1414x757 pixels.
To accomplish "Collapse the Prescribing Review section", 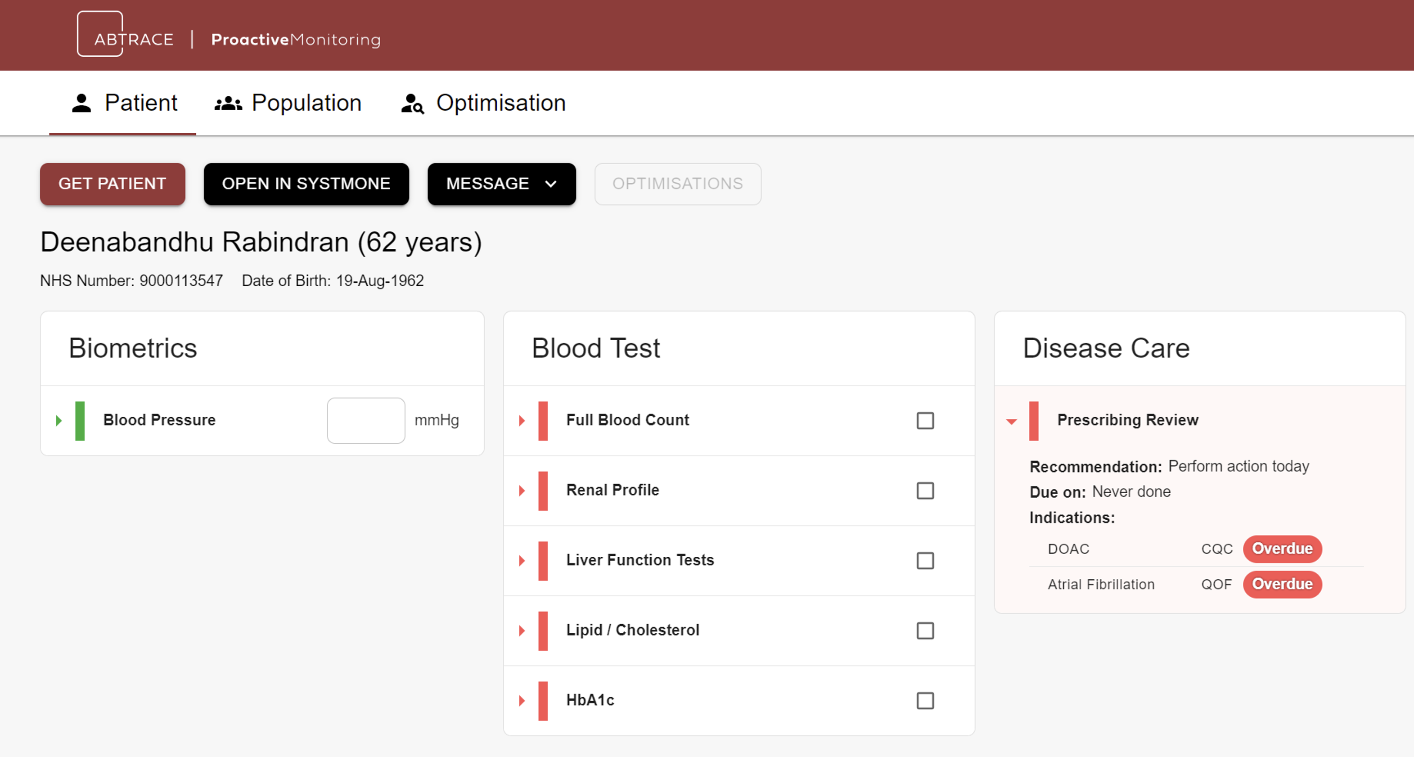I will coord(1012,421).
